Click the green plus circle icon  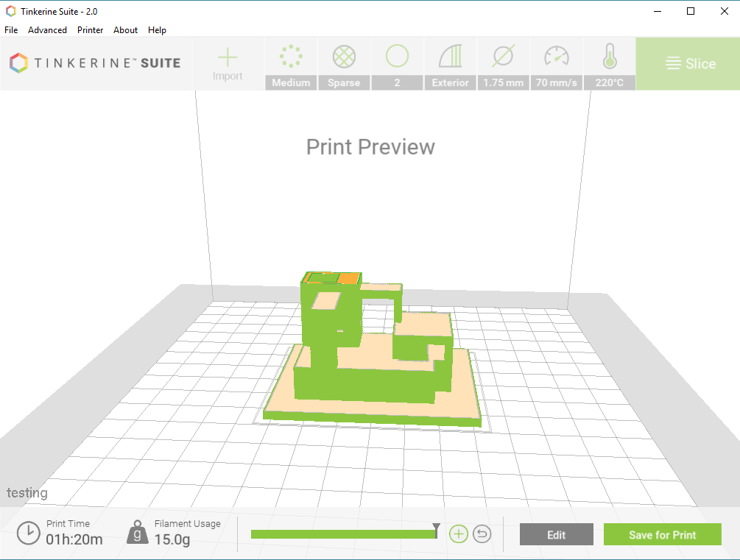point(458,534)
